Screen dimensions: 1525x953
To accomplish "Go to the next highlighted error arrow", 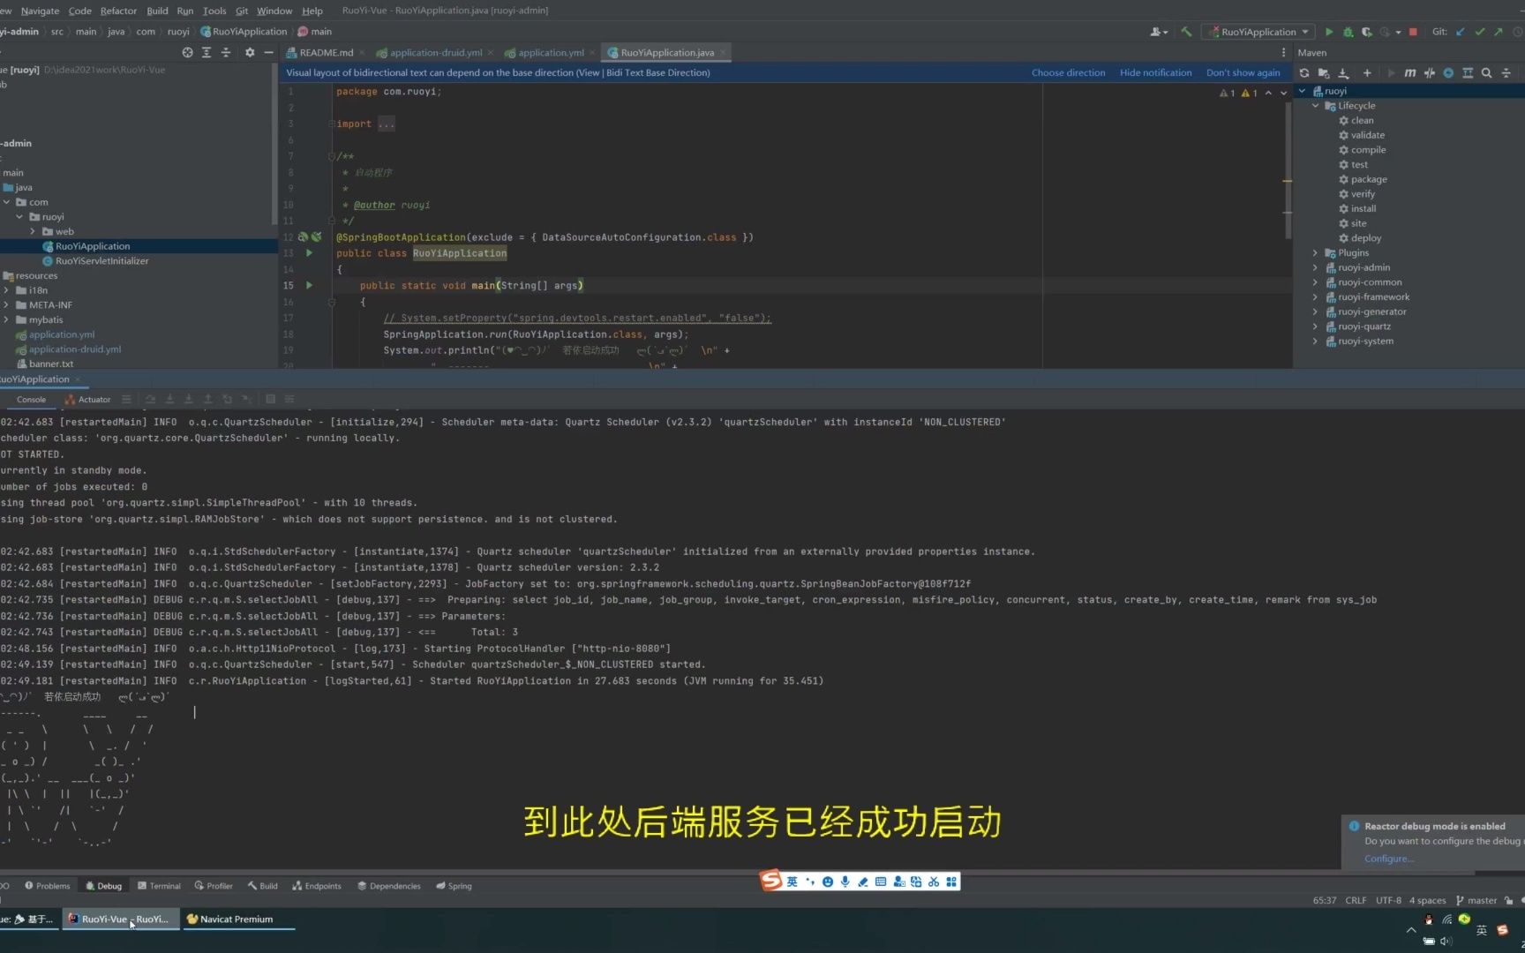I will pyautogui.click(x=1284, y=93).
